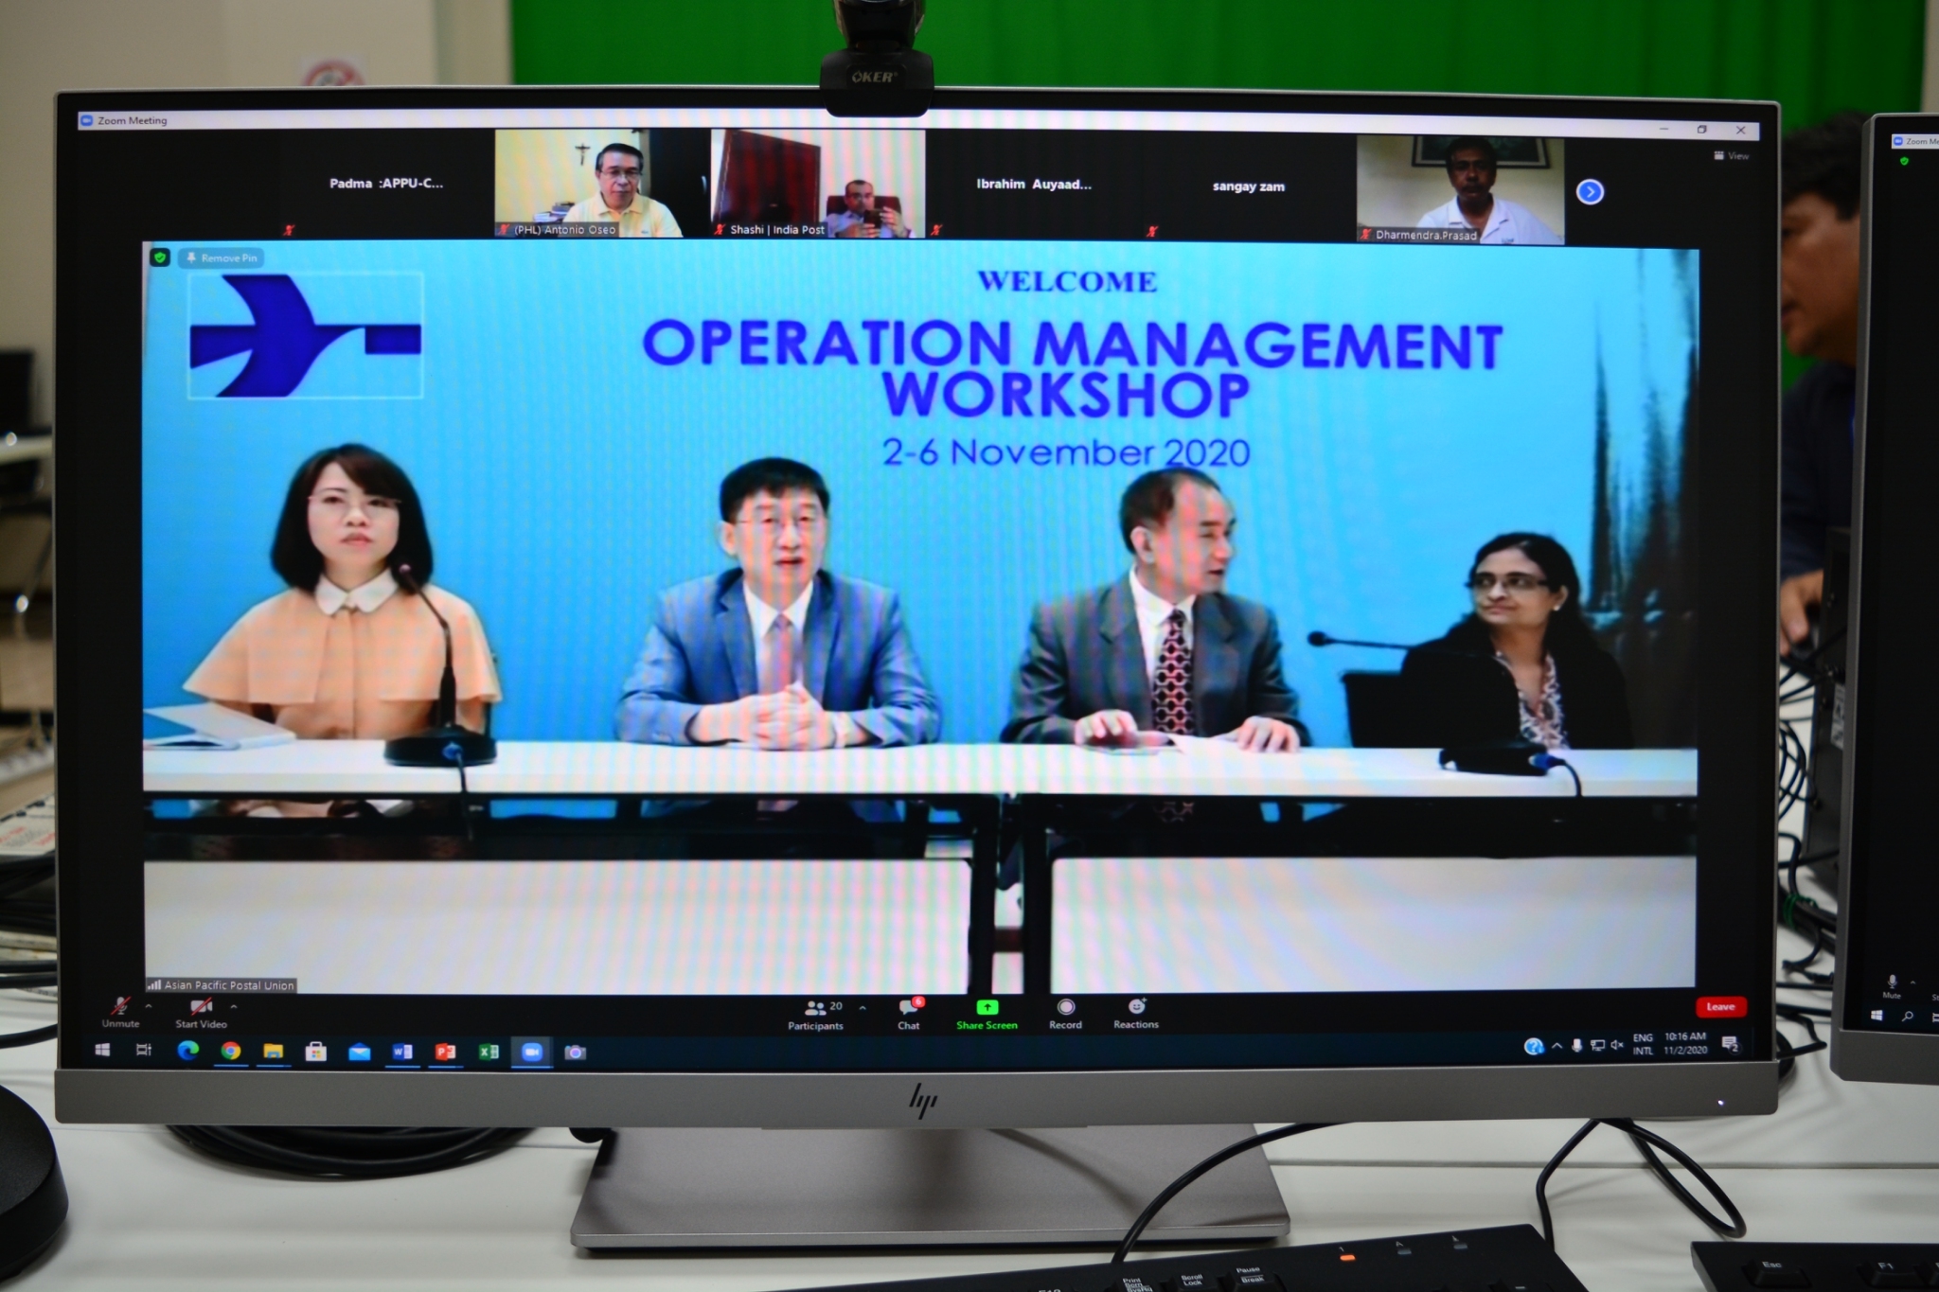
Task: Open Task View on the taskbar
Action: click(144, 1050)
